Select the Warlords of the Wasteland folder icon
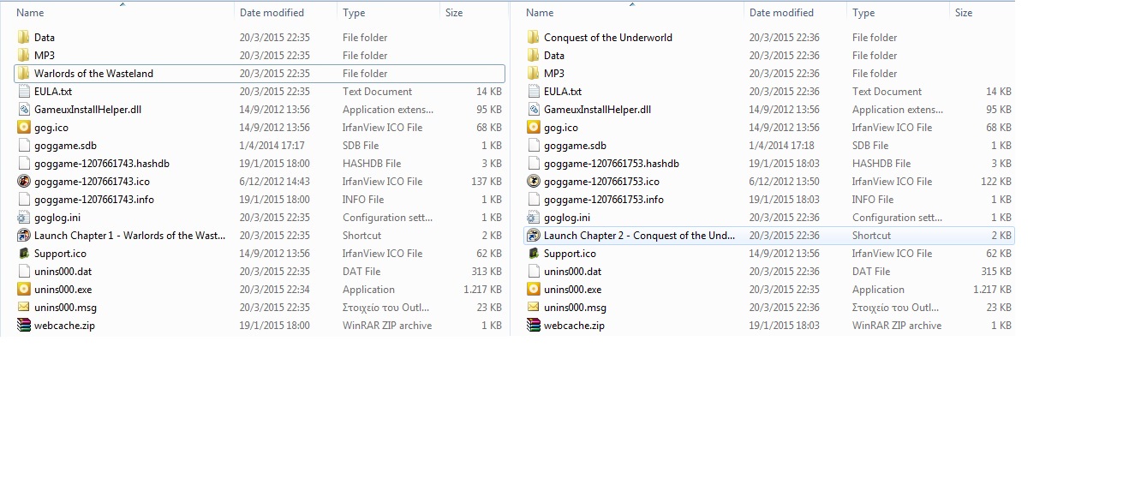This screenshot has height=485, width=1147. pos(23,74)
